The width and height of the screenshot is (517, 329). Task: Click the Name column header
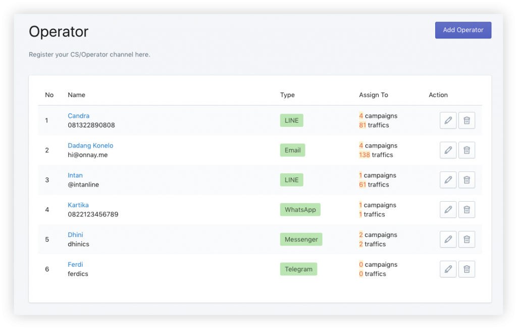[x=77, y=95]
